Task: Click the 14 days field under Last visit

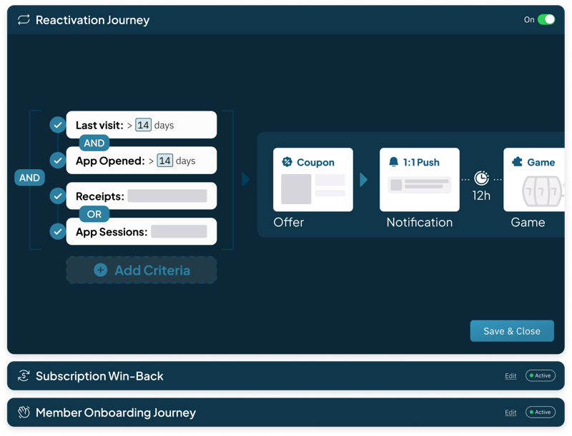Action: point(142,124)
